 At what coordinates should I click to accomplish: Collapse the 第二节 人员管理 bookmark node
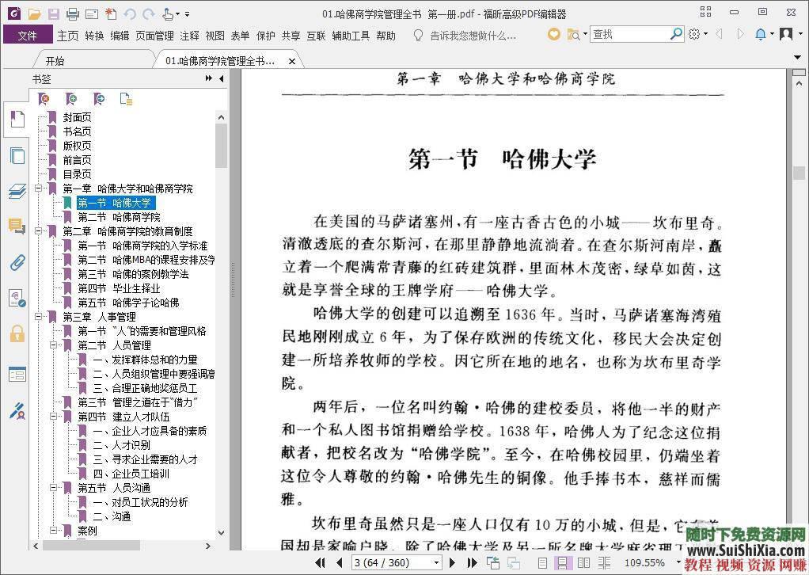point(53,345)
